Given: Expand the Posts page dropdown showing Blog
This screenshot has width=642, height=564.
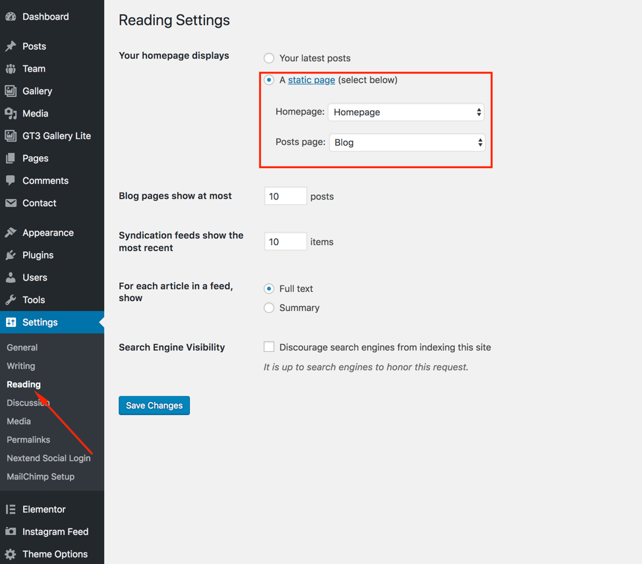Looking at the screenshot, I should pyautogui.click(x=407, y=142).
